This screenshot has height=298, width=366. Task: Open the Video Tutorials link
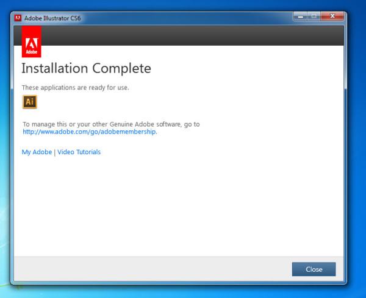pos(79,152)
